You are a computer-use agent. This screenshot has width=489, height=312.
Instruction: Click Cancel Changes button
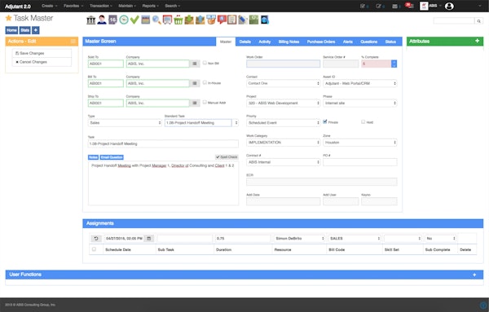[x=42, y=62]
